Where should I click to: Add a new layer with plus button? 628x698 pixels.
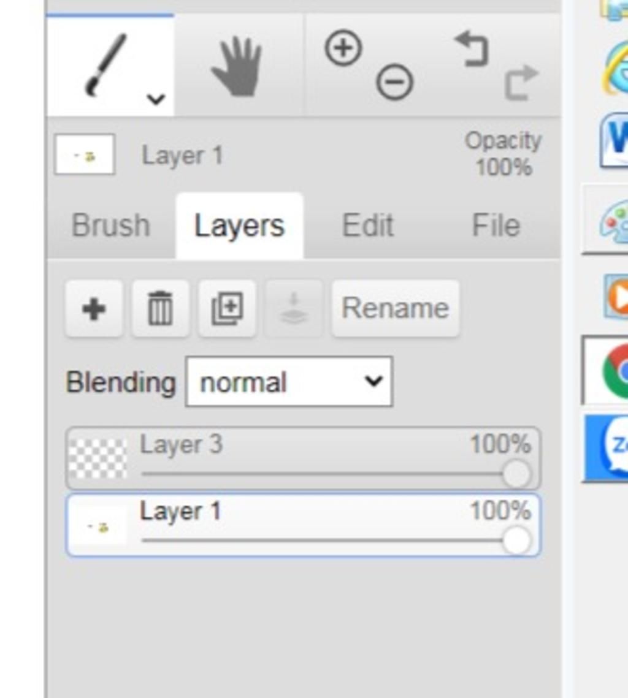tap(94, 308)
